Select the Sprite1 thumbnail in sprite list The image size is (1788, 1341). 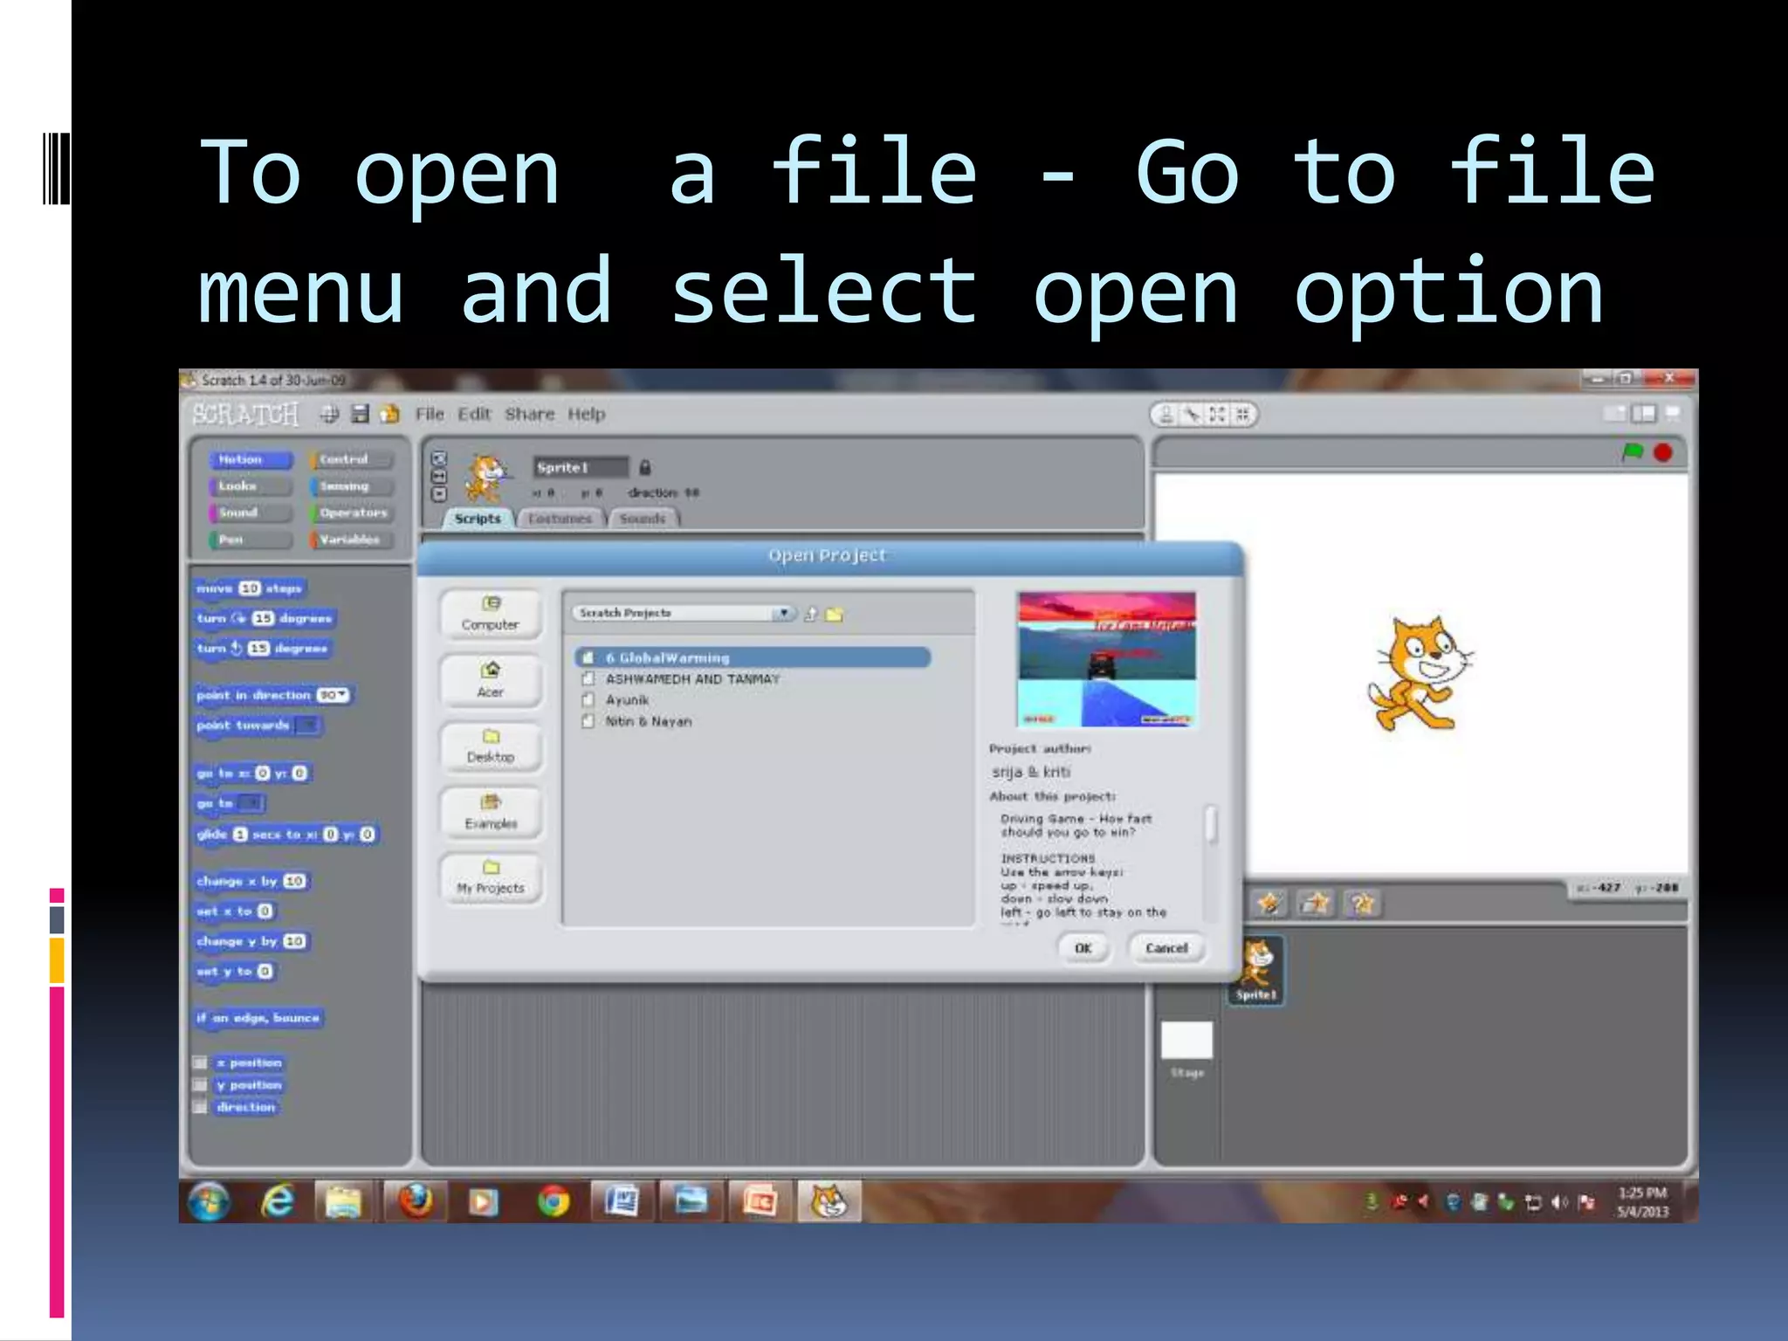coord(1256,970)
